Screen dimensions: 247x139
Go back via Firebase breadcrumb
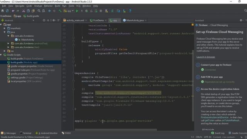tap(203, 25)
